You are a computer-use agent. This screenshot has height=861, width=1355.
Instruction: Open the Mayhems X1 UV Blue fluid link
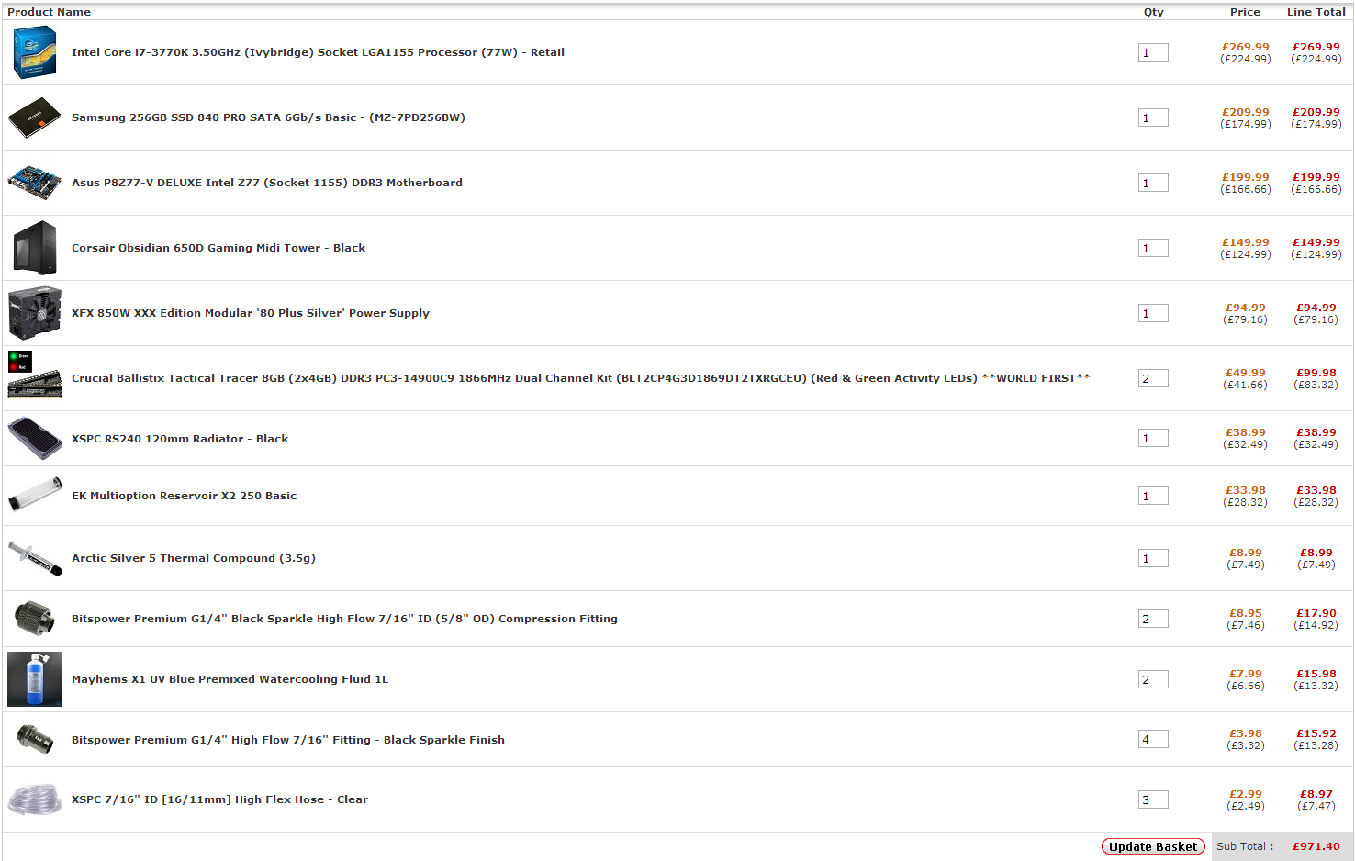(230, 679)
